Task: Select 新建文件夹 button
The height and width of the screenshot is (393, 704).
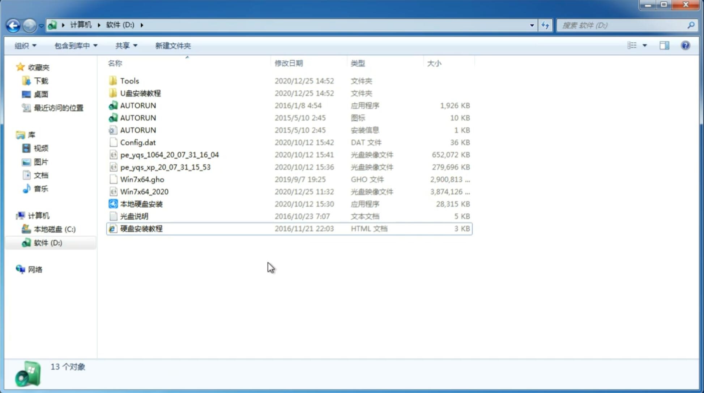Action: (172, 46)
